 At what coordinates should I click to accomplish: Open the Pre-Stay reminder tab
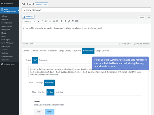42,92
